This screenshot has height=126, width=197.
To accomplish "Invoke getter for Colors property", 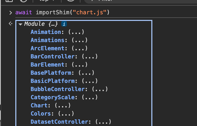I will 66,114.
